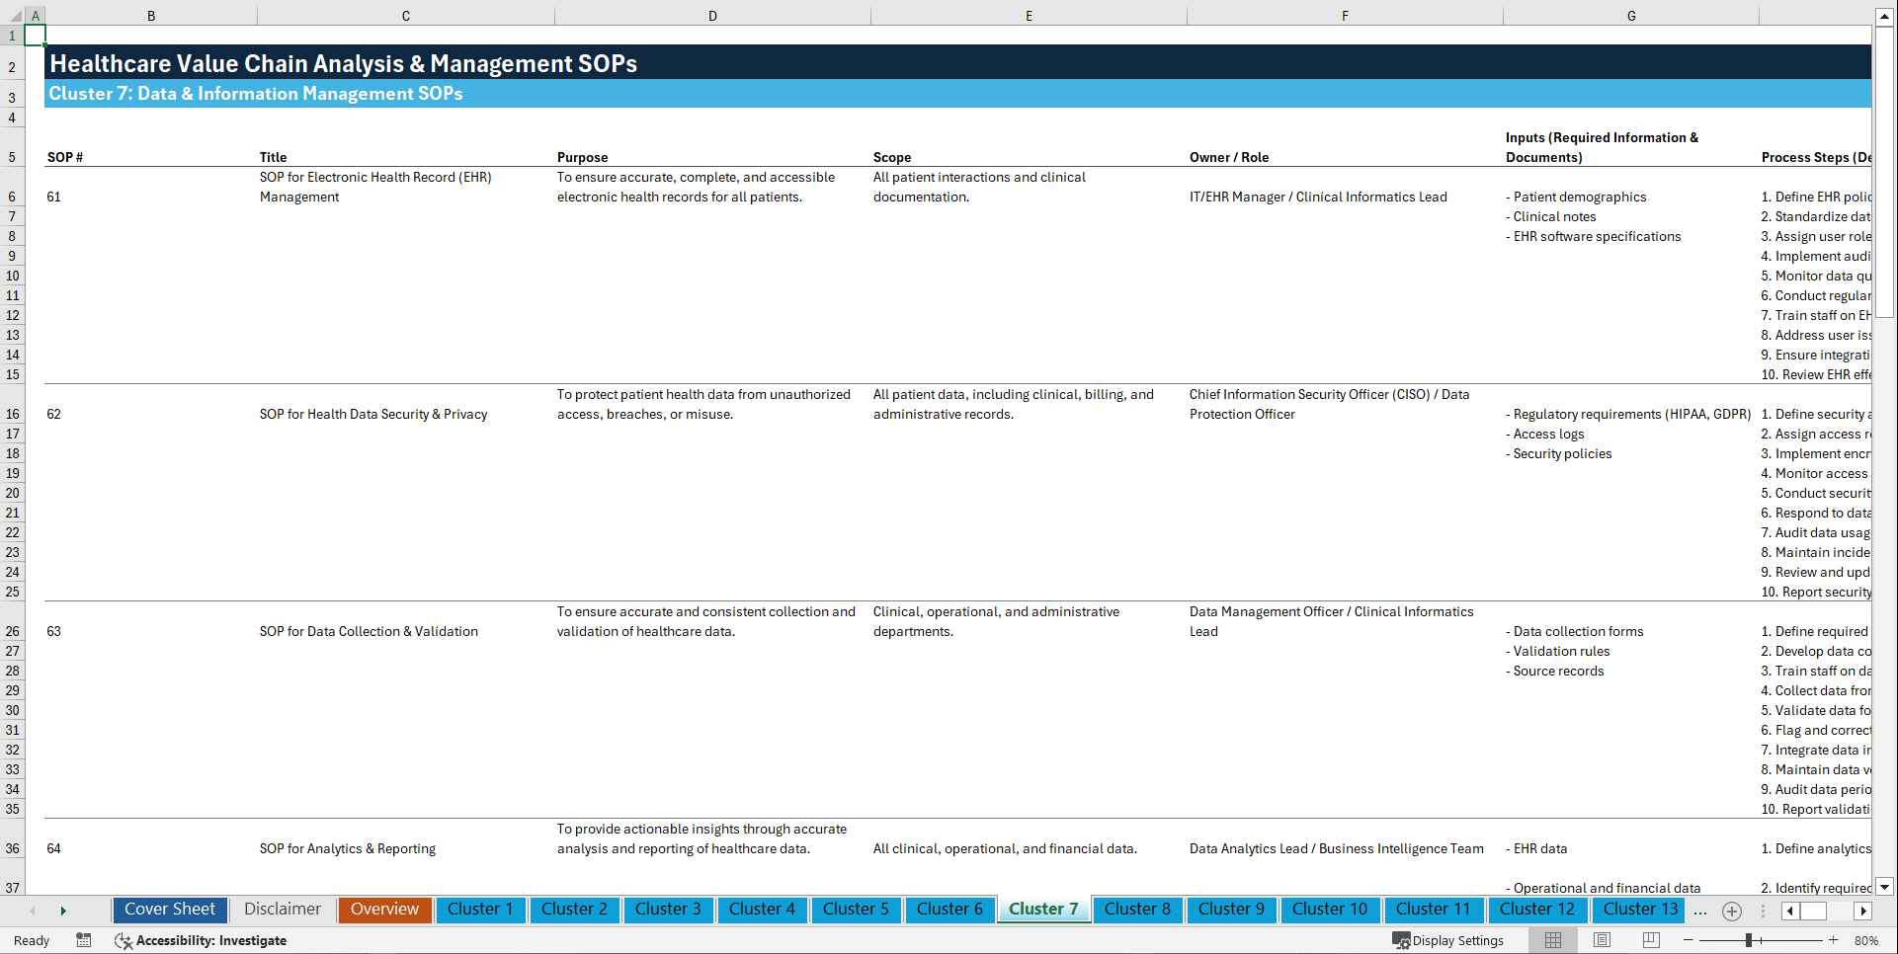Screen dimensions: 1898x954
Task: Zoom out using the minus icon
Action: 1691,940
